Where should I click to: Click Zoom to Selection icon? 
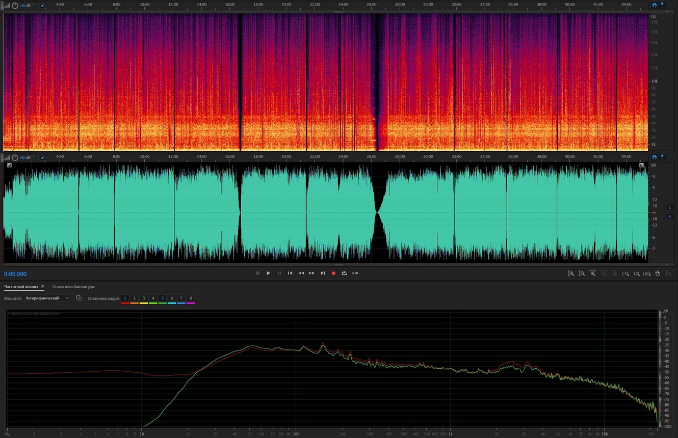[x=647, y=273]
